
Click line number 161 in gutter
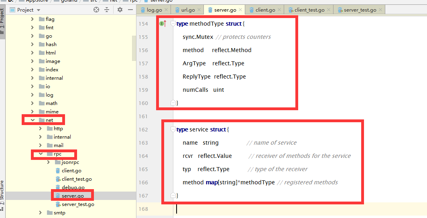click(x=143, y=116)
